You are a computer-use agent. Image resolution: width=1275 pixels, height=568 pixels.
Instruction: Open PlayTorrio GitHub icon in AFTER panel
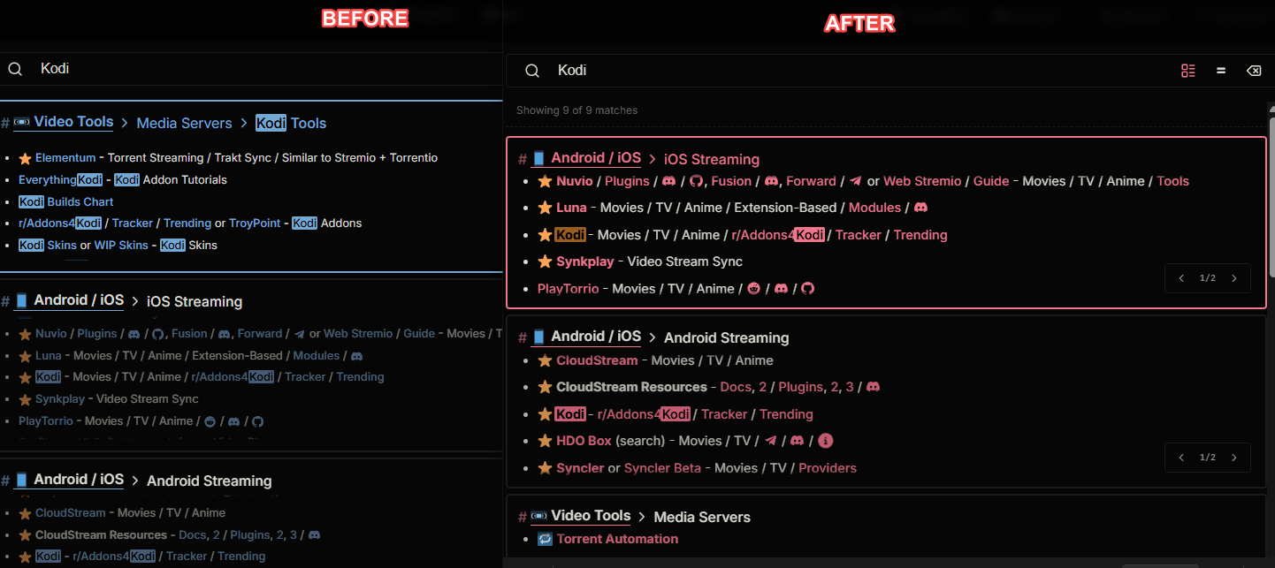[x=807, y=289]
